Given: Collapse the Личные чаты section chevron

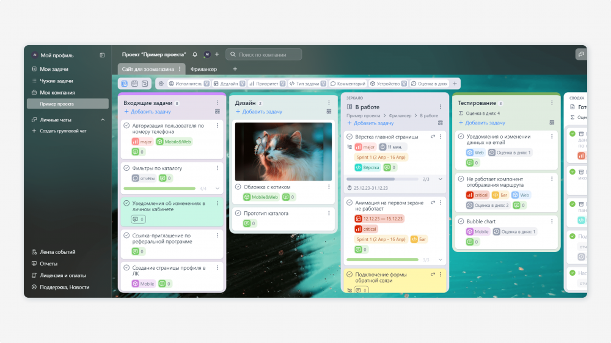Looking at the screenshot, I should coord(103,120).
